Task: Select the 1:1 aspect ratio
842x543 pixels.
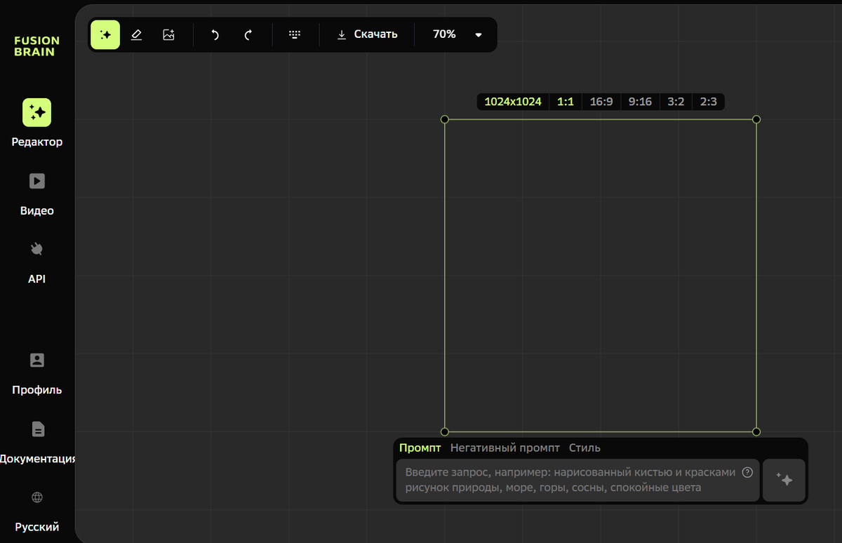Action: 566,102
